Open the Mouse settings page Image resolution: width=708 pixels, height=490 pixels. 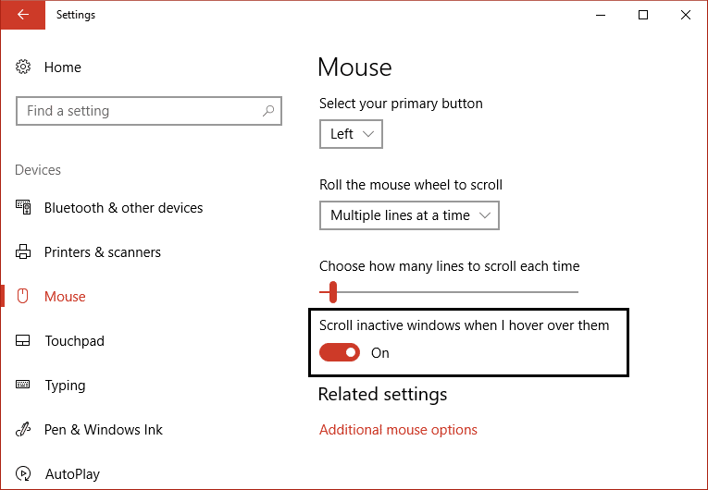point(65,297)
